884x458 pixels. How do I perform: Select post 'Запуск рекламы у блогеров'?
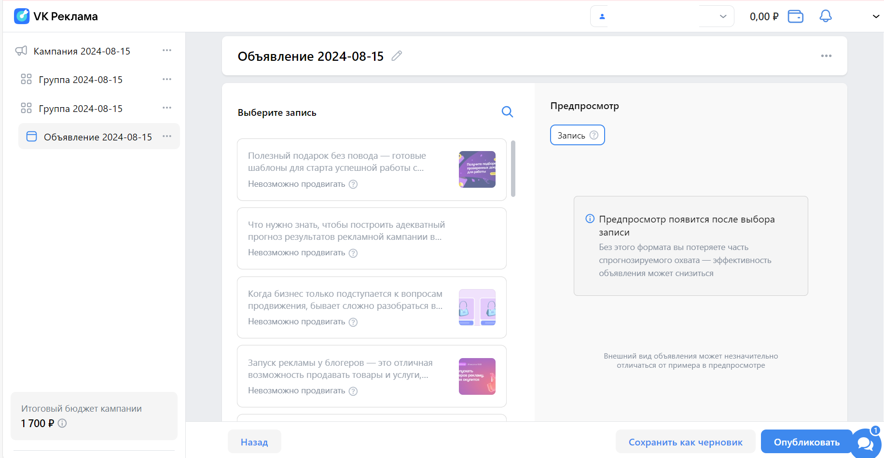(372, 376)
